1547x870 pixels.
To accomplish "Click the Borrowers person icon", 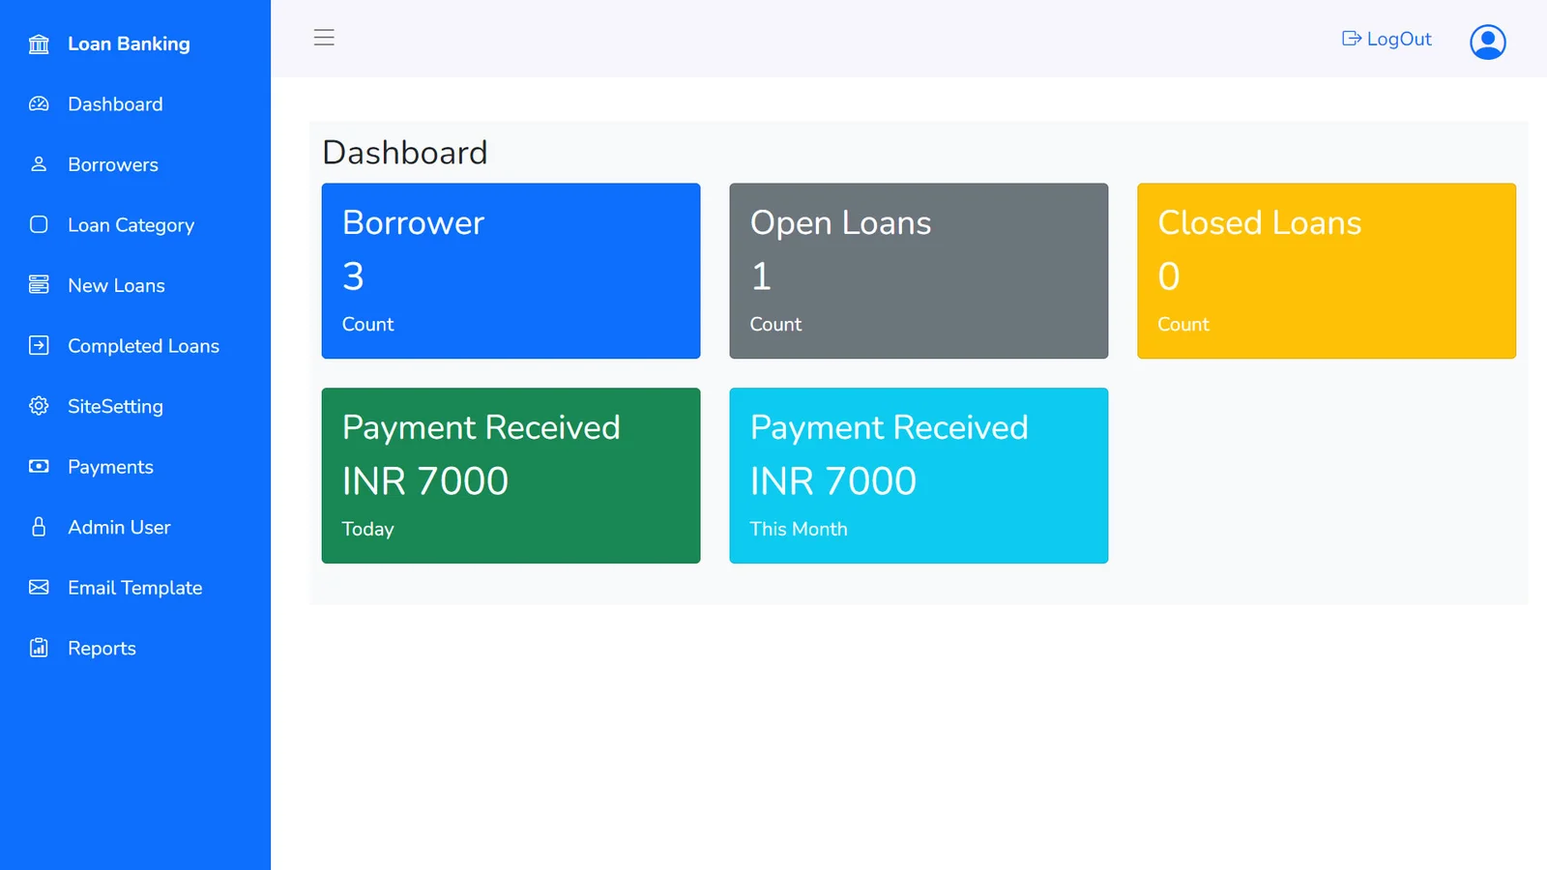I will pyautogui.click(x=39, y=164).
